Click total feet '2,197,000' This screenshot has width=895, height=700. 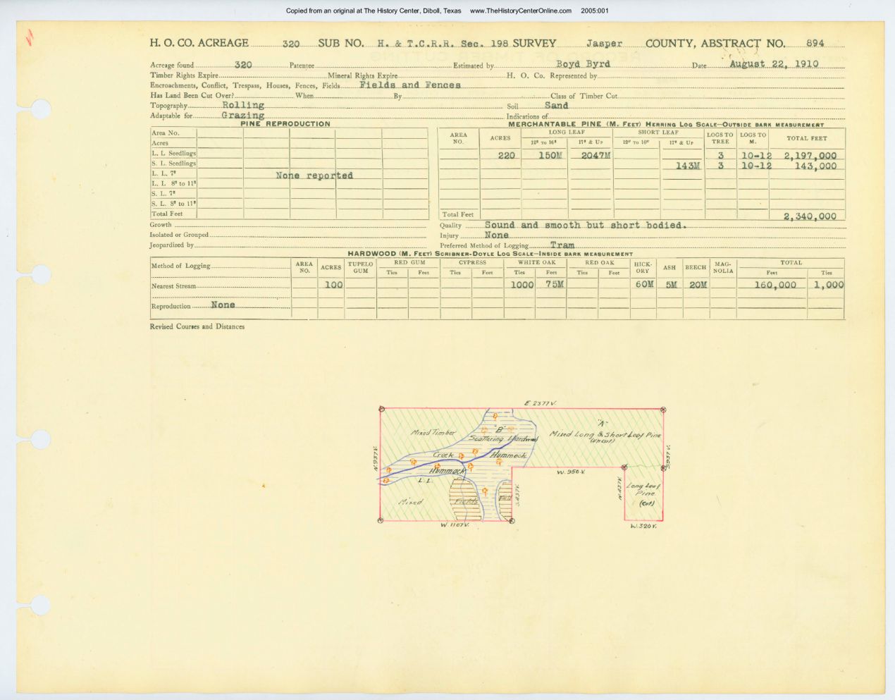(x=810, y=156)
